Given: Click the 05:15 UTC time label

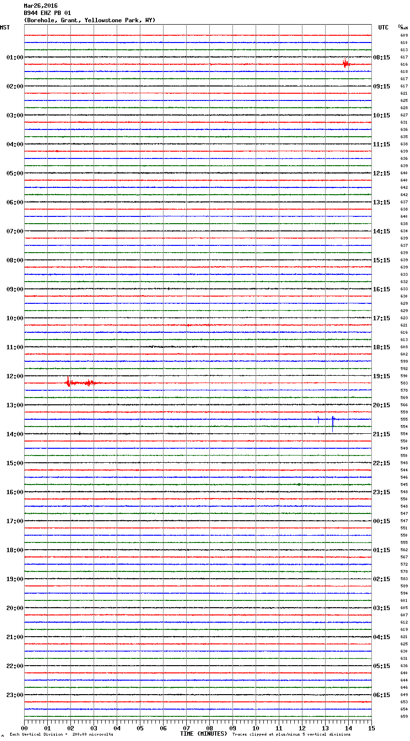Looking at the screenshot, I should (x=382, y=666).
